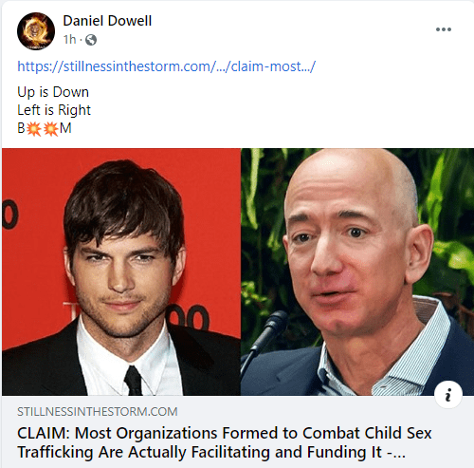Open the left photo with red background
Viewport: 474px width, 468px height.
click(x=121, y=271)
